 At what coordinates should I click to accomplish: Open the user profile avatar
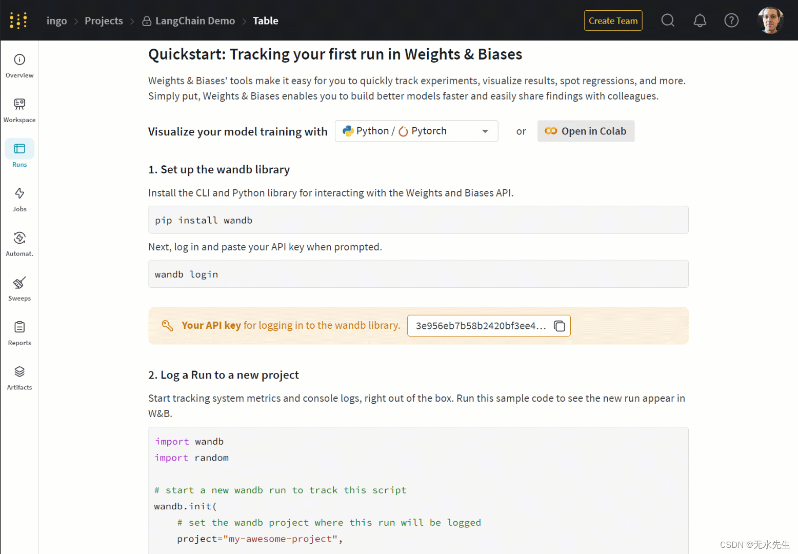coord(771,21)
